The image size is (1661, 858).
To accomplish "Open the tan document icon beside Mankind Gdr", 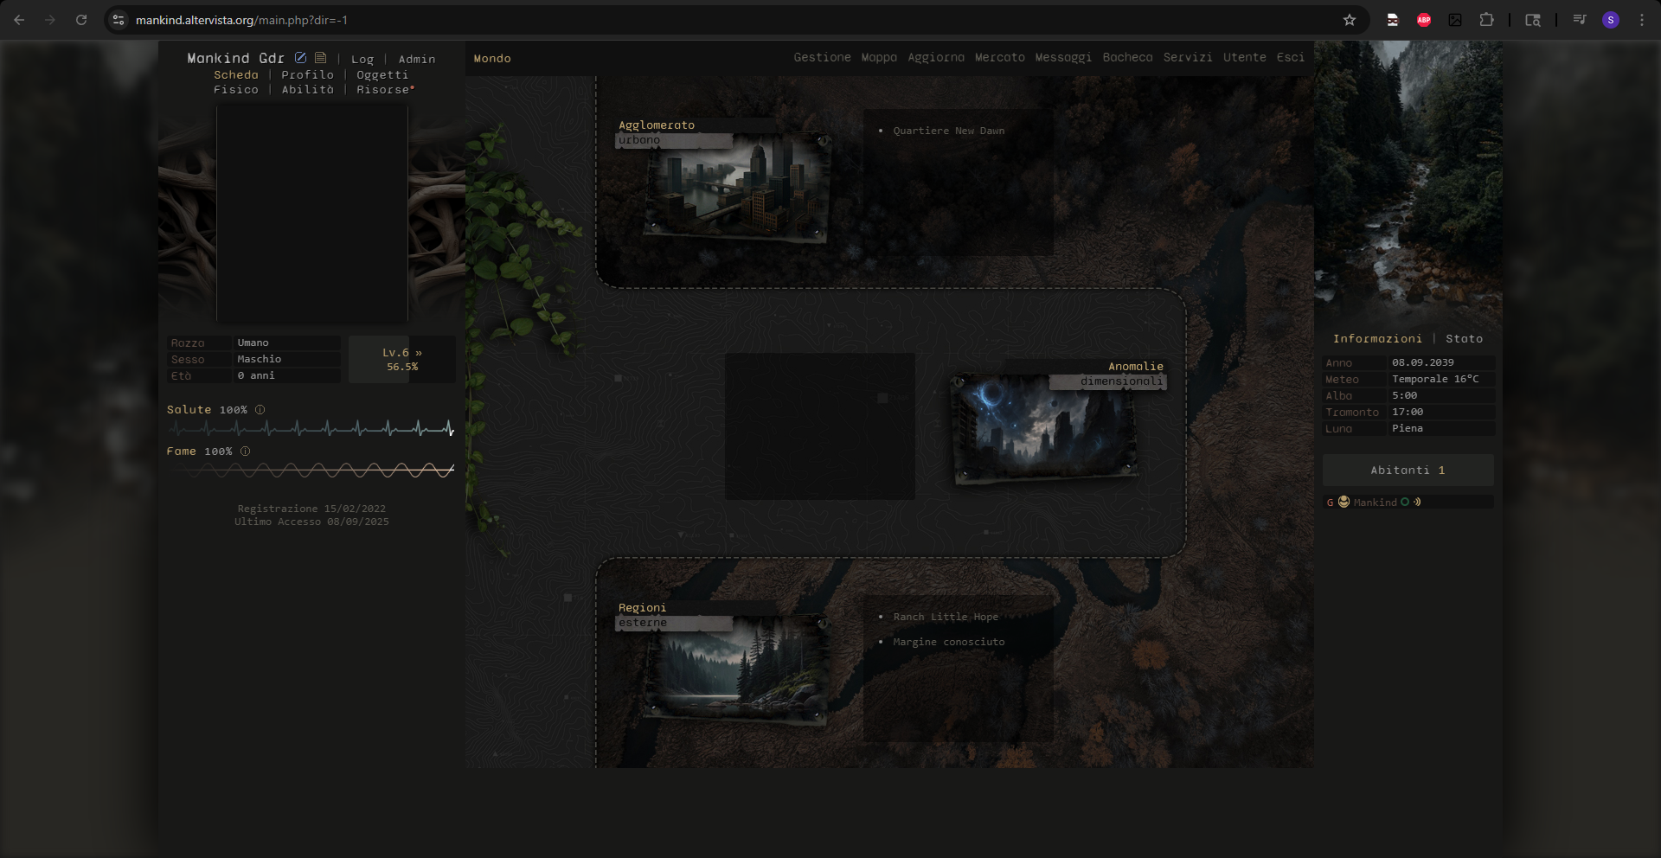I will (320, 58).
